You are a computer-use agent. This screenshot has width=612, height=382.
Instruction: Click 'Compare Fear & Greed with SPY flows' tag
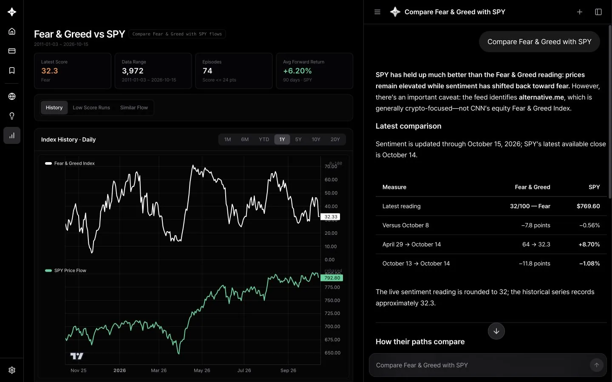coord(177,34)
